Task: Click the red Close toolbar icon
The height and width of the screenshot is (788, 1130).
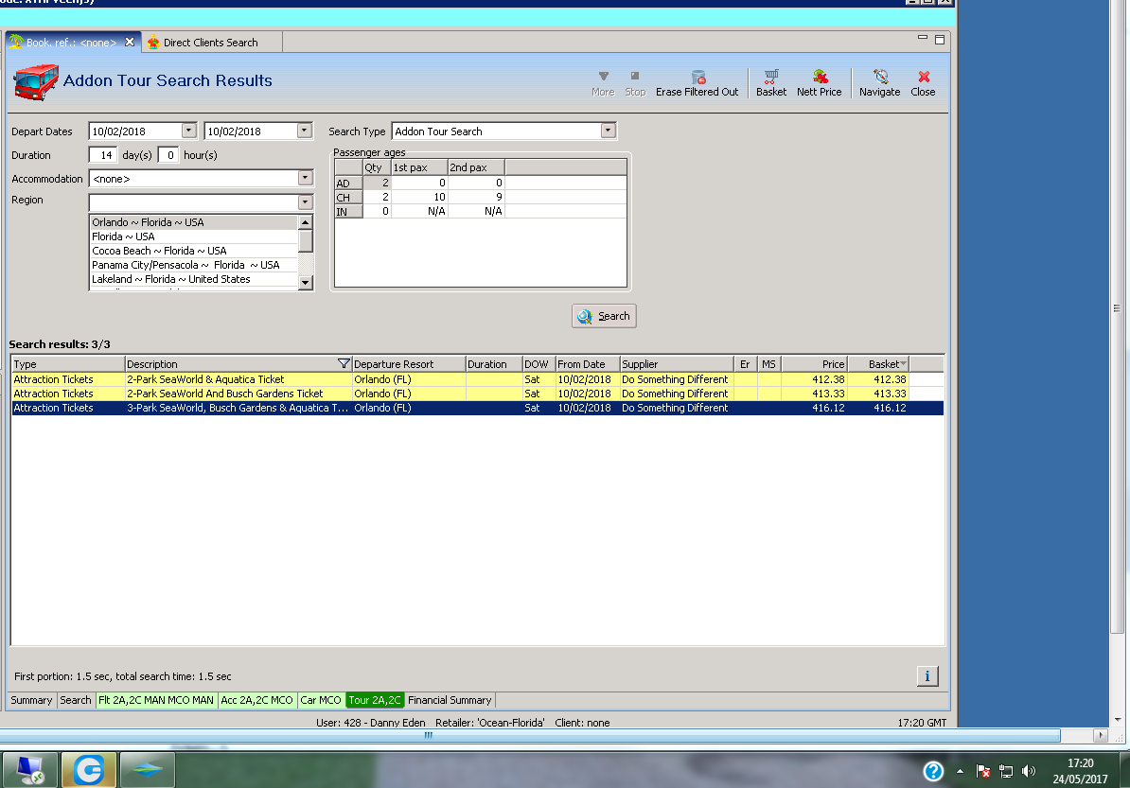Action: pos(923,83)
